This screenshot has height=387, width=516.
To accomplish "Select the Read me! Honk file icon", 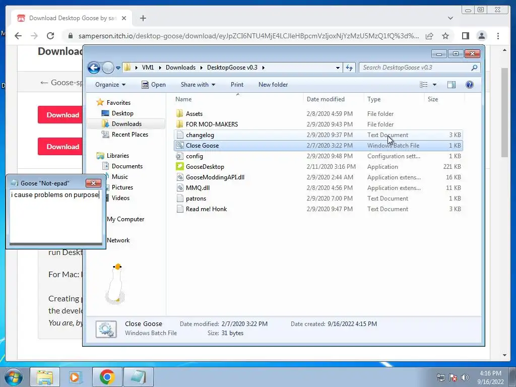I will (x=180, y=209).
